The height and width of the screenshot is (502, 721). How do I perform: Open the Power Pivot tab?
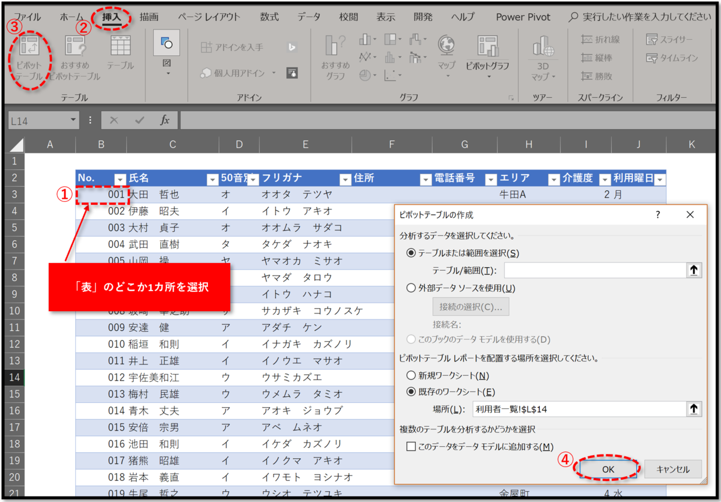tap(522, 17)
